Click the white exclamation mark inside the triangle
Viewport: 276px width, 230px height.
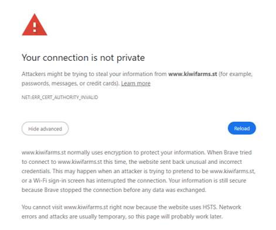coord(35,27)
